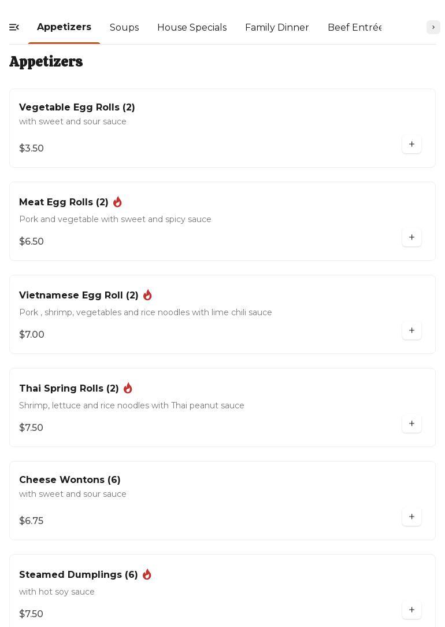The height and width of the screenshot is (627, 445).
Task: Add Vegetable Egg Rolls to order
Action: point(411,145)
